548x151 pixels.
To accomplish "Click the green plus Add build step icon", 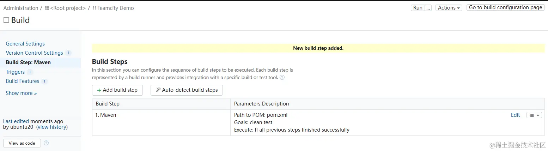I will [x=99, y=90].
